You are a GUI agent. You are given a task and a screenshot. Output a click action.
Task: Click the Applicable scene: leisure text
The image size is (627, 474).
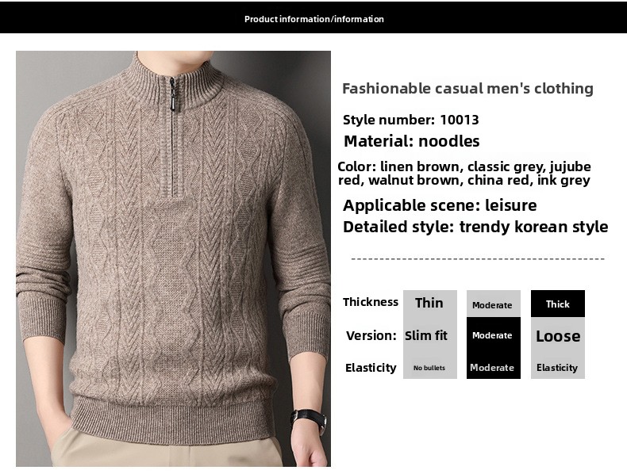[x=440, y=205]
